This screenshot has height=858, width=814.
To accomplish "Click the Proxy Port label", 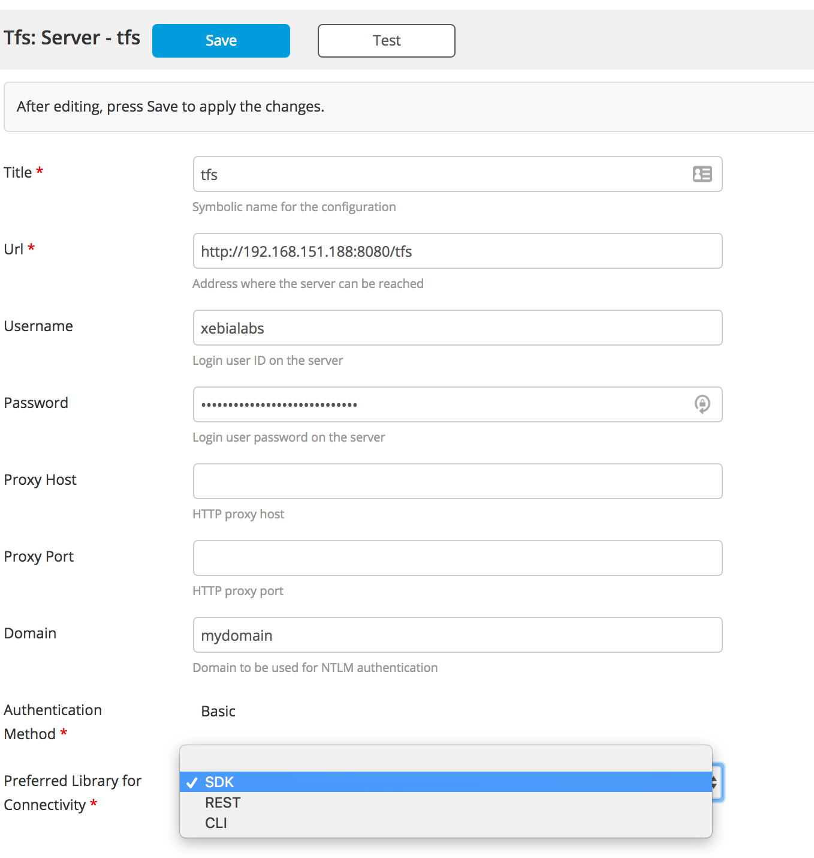I will click(39, 557).
